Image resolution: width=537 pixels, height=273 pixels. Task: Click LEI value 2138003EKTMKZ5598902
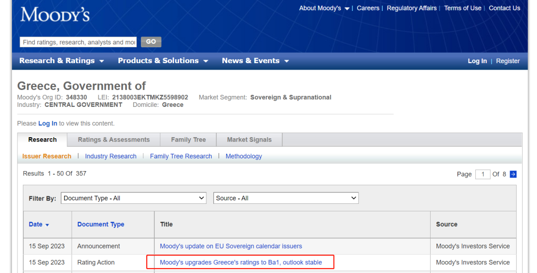150,97
